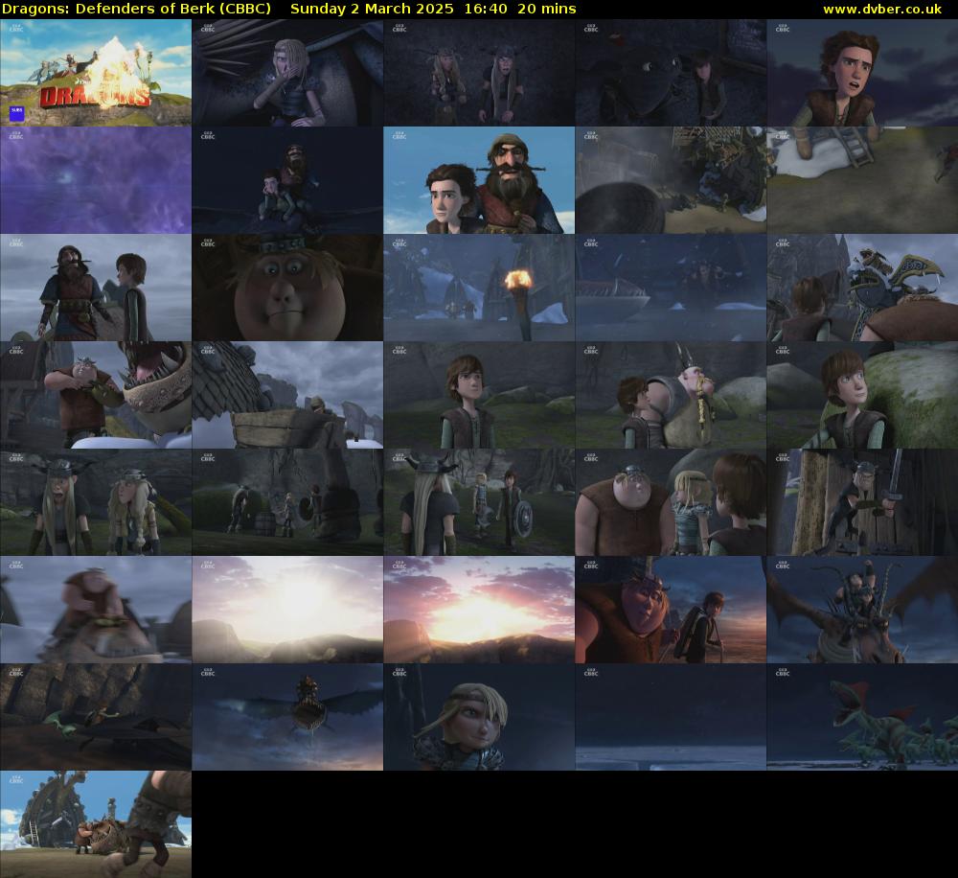Select frame of boy with eyepatch bearded man
This screenshot has height=878, width=958.
(x=479, y=180)
